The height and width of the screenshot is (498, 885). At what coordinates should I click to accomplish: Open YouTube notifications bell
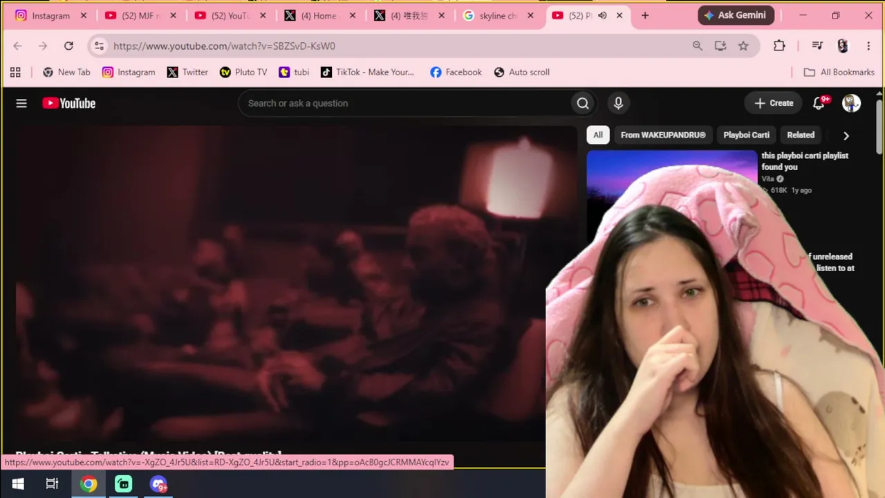819,103
